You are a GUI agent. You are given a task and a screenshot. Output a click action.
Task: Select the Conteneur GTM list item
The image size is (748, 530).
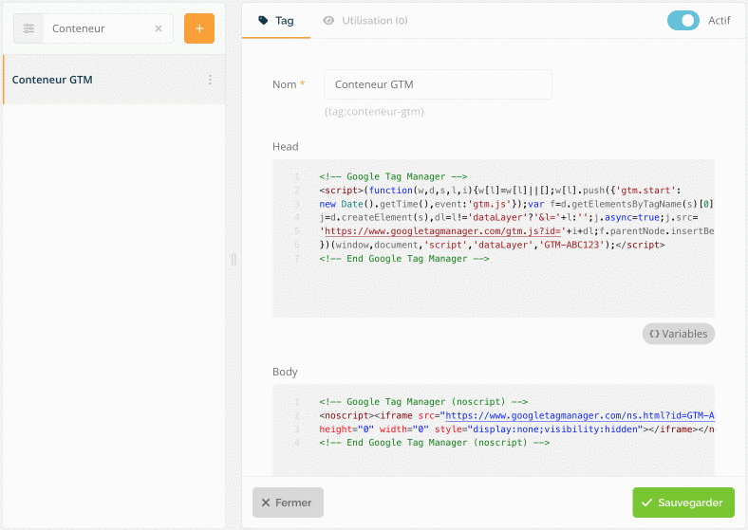coord(114,80)
